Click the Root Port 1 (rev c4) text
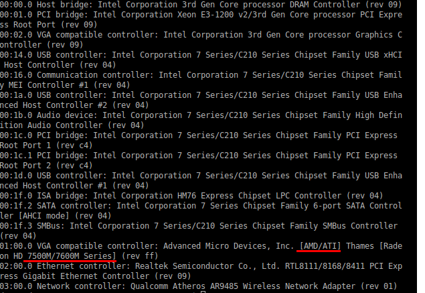 (x=46, y=145)
